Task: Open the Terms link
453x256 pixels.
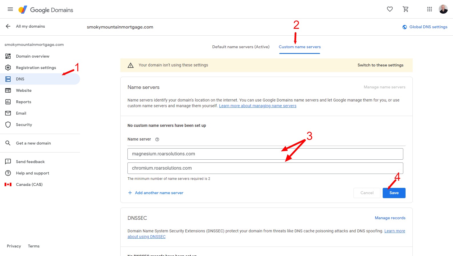Action: pyautogui.click(x=34, y=246)
